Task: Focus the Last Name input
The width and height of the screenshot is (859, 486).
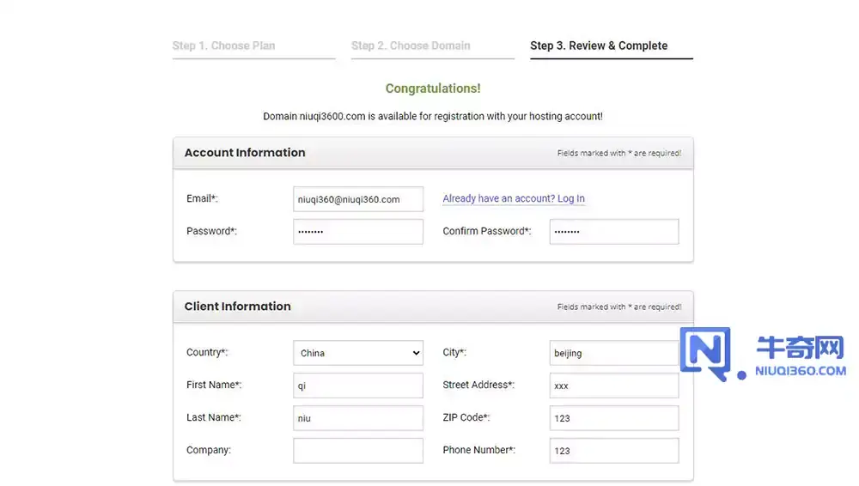Action: 358,418
